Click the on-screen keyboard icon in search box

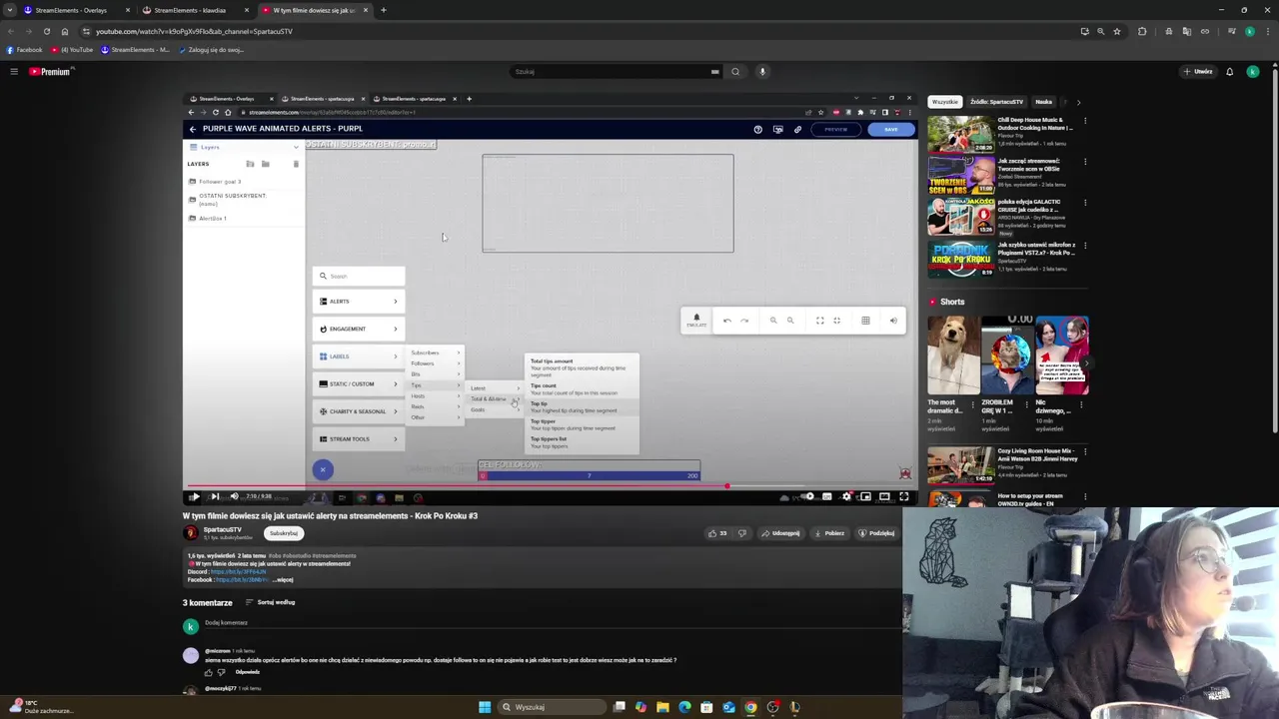pyautogui.click(x=714, y=71)
